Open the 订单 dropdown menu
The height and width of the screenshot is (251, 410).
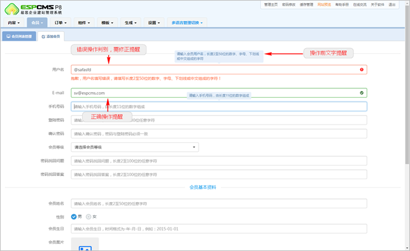click(60, 23)
